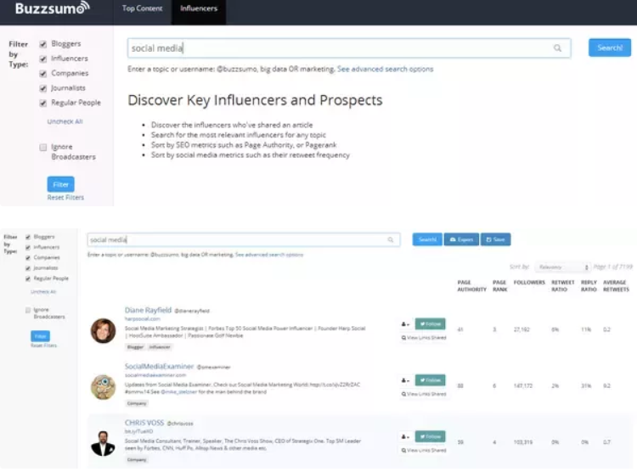Click the Page Rank column header
Image resolution: width=637 pixels, height=472 pixels.
(499, 286)
